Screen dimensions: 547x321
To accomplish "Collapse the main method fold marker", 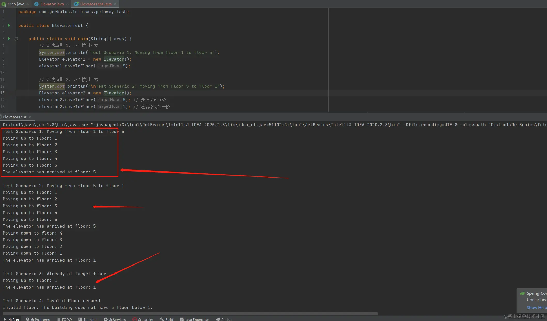I will 16,39.
